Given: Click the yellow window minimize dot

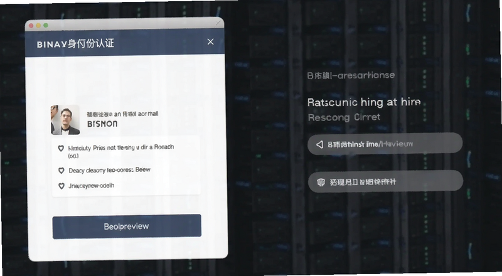Looking at the screenshot, I should click(38, 25).
